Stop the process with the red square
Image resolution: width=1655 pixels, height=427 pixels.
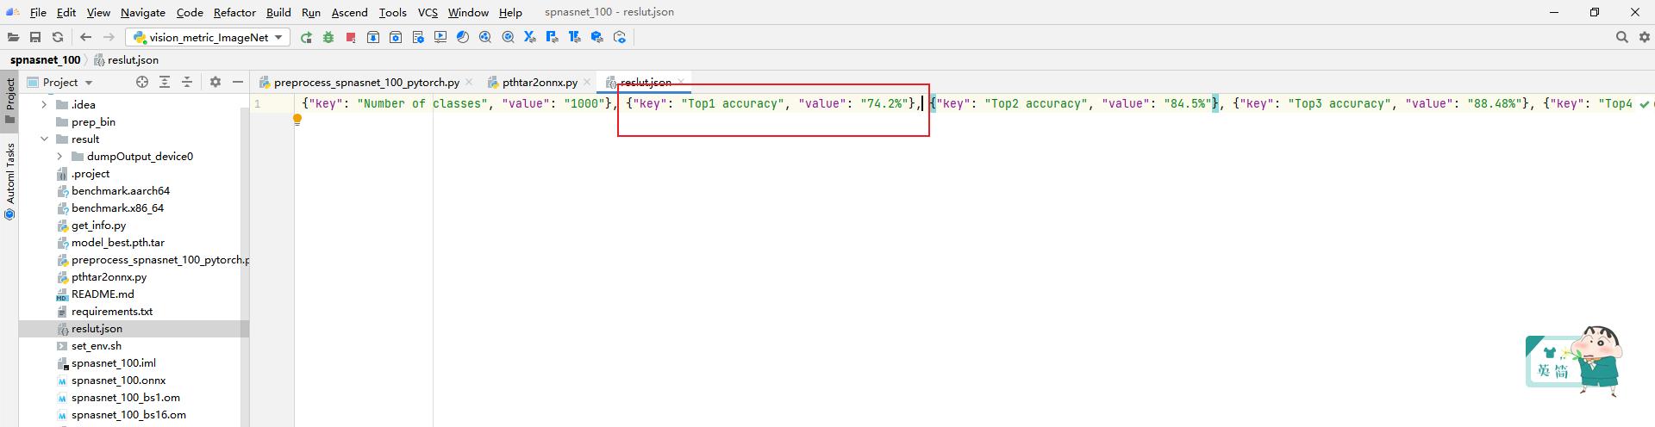pos(351,37)
